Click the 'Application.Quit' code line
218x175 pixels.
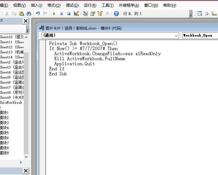tap(75, 64)
